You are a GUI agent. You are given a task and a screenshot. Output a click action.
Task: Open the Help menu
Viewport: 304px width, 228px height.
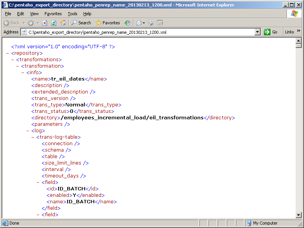pyautogui.click(x=87, y=14)
